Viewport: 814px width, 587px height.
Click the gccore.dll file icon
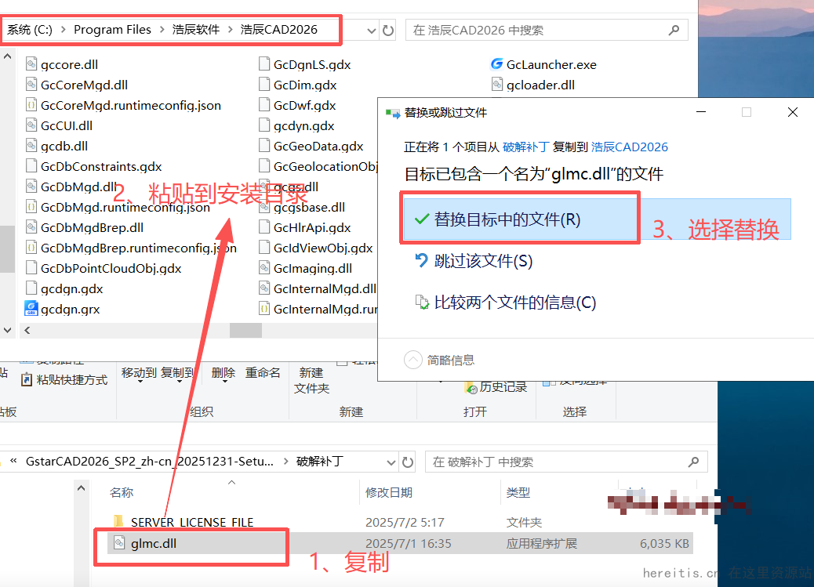tap(31, 64)
